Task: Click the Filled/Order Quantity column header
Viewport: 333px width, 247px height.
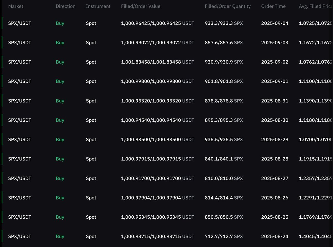Action: (228, 6)
